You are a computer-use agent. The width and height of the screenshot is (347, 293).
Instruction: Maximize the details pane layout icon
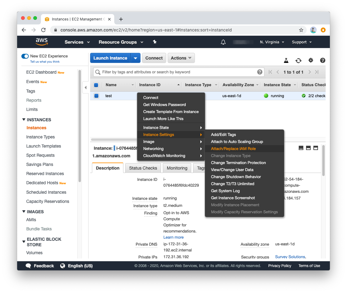pos(316,148)
